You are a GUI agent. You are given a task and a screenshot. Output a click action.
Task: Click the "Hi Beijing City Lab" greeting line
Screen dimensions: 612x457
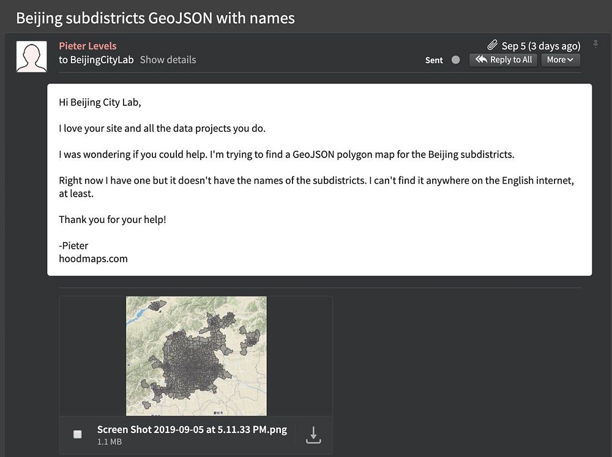[100, 102]
